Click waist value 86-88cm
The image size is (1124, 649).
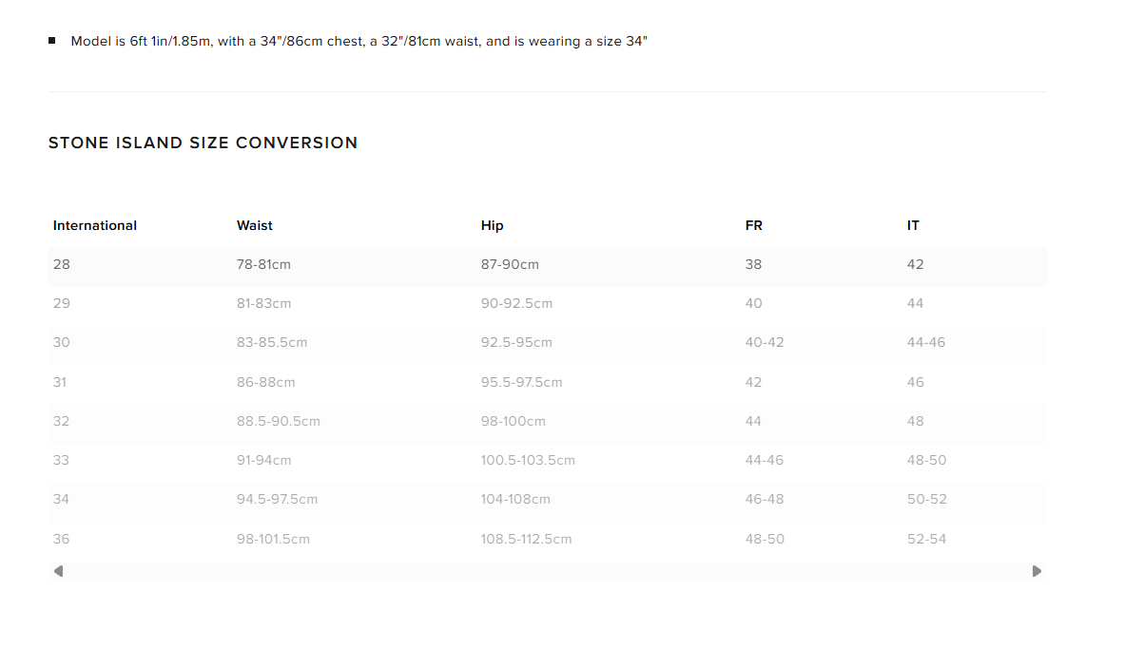(266, 383)
